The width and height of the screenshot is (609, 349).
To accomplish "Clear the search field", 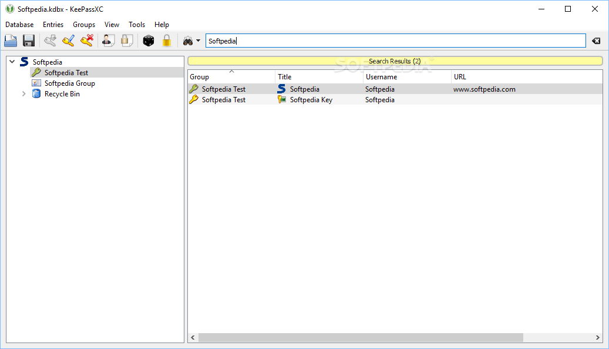I will (x=596, y=41).
